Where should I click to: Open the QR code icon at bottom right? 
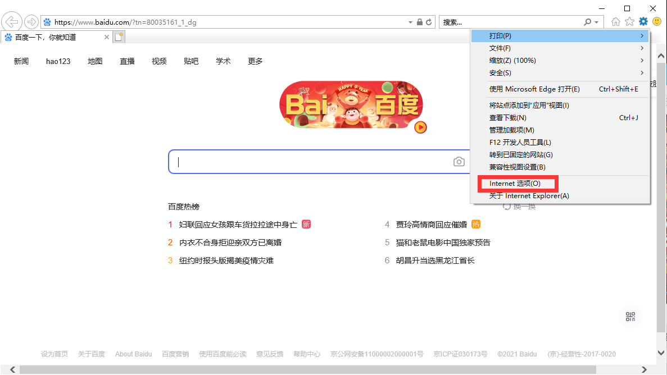point(630,316)
